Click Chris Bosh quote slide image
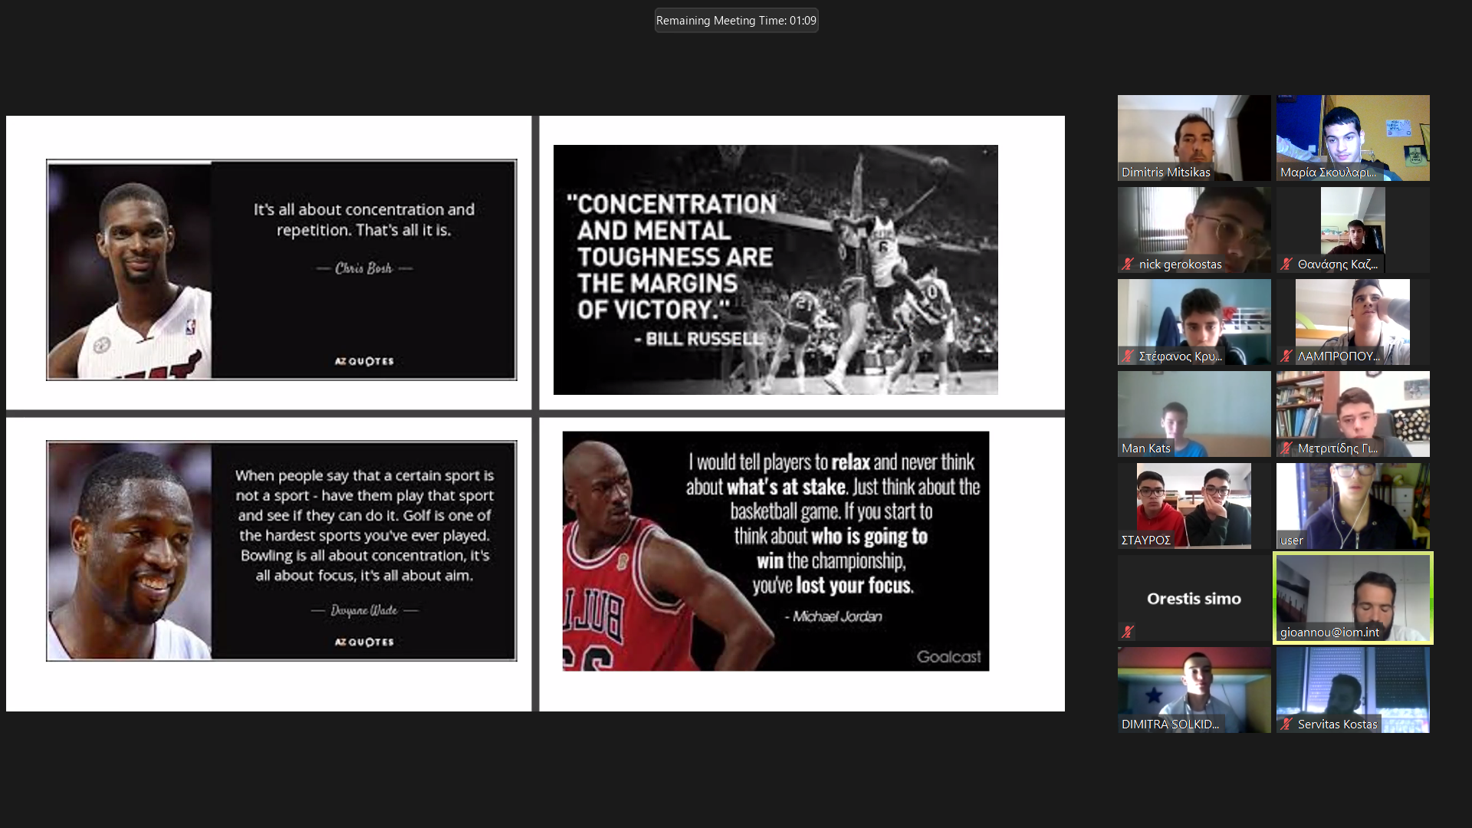Viewport: 1472px width, 828px height. 281,270
